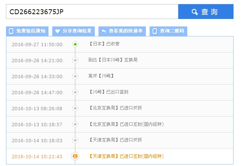Click timestamp 2016-09-27 11:50:00
The height and width of the screenshot is (166, 241).
(x=37, y=44)
